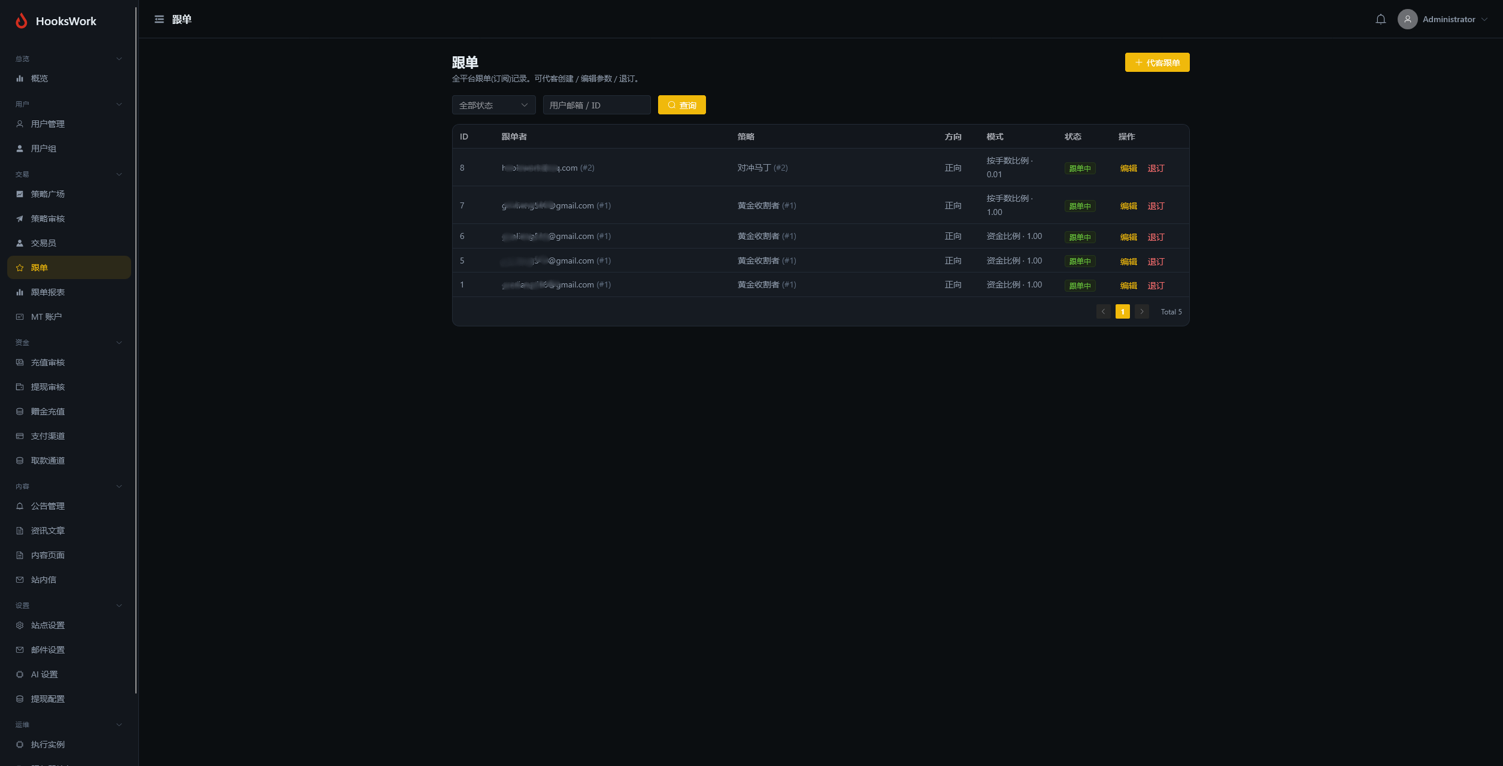Click the 跟单中 status tag in ID 7 row

click(x=1080, y=206)
